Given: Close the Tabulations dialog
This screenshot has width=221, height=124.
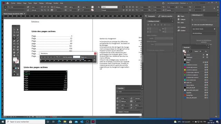Looking at the screenshot, I should coord(95,54).
